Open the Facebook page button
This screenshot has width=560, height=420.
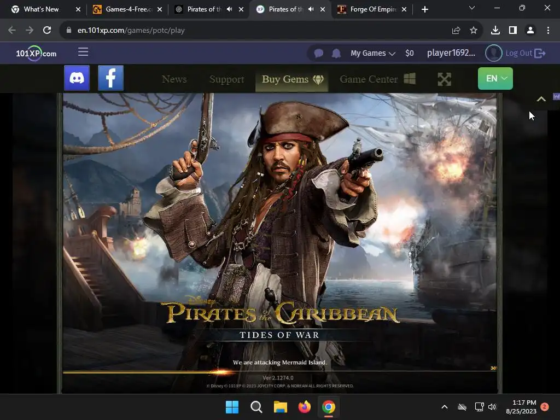click(x=110, y=78)
